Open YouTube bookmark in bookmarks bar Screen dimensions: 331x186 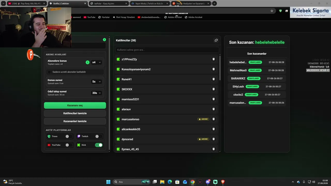coord(89,17)
